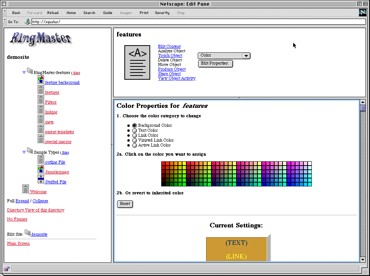Click the Welcome page document icon
The image size is (370, 276).
[x=25, y=189]
